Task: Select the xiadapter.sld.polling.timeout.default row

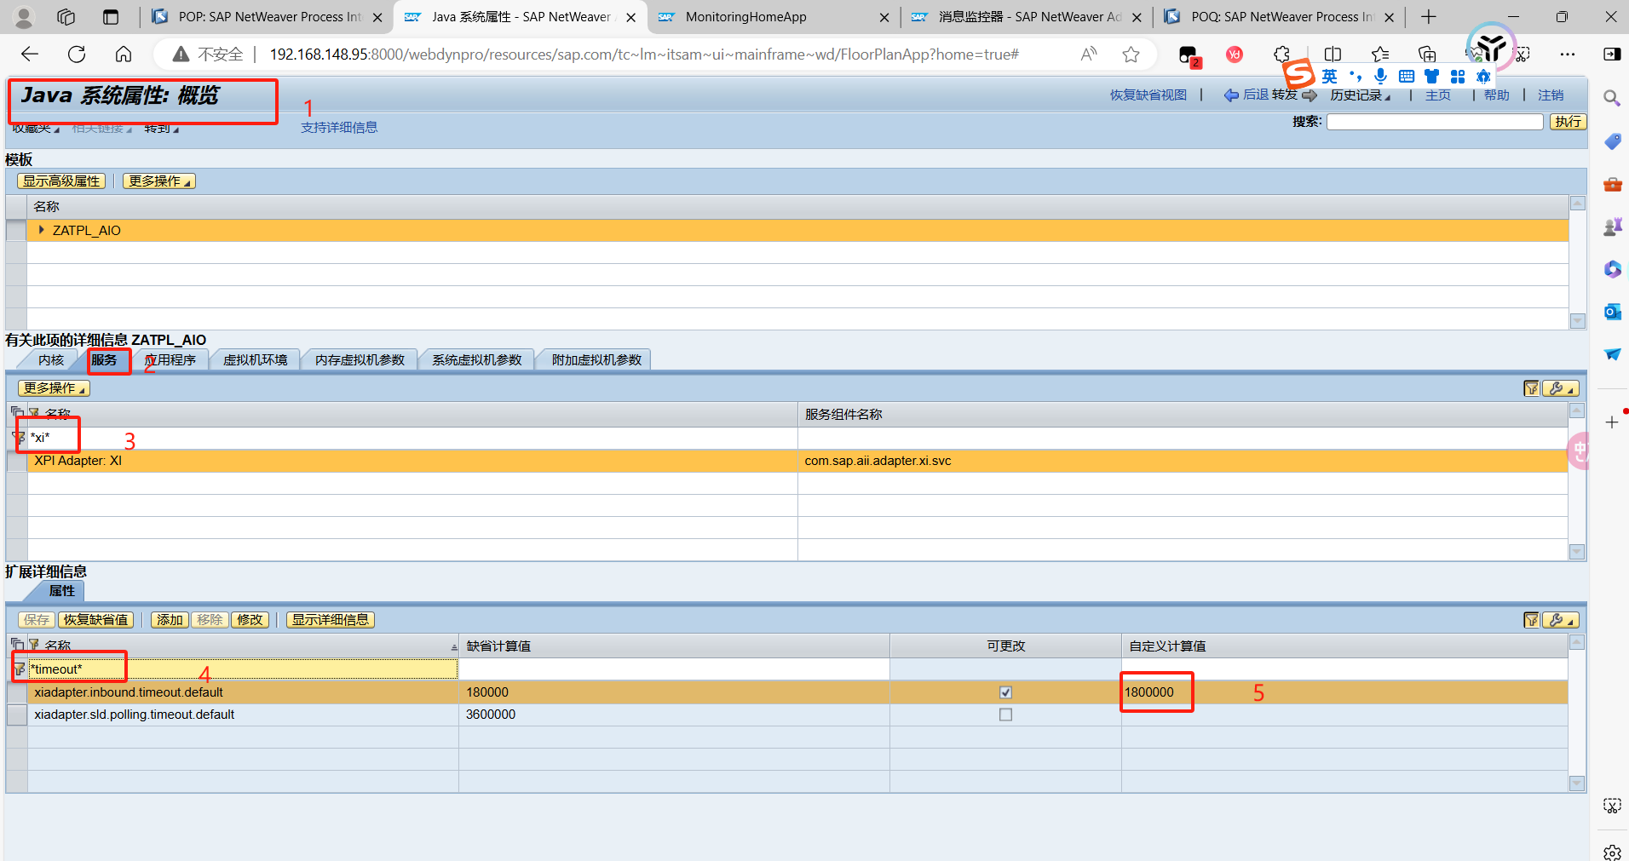Action: click(787, 715)
